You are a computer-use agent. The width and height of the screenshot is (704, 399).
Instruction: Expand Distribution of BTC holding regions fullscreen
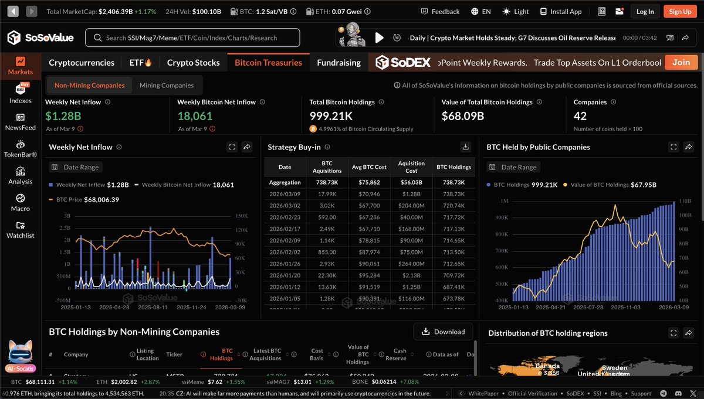coord(673,333)
